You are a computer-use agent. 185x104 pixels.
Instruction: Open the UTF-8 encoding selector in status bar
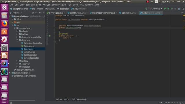click(x=171, y=103)
